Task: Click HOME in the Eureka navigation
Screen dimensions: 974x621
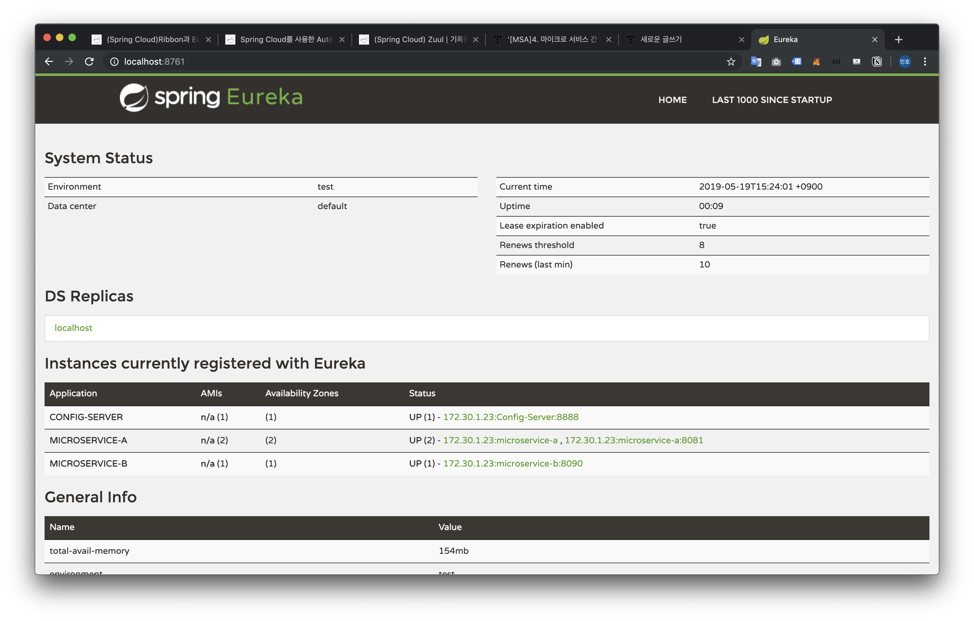Action: click(672, 100)
